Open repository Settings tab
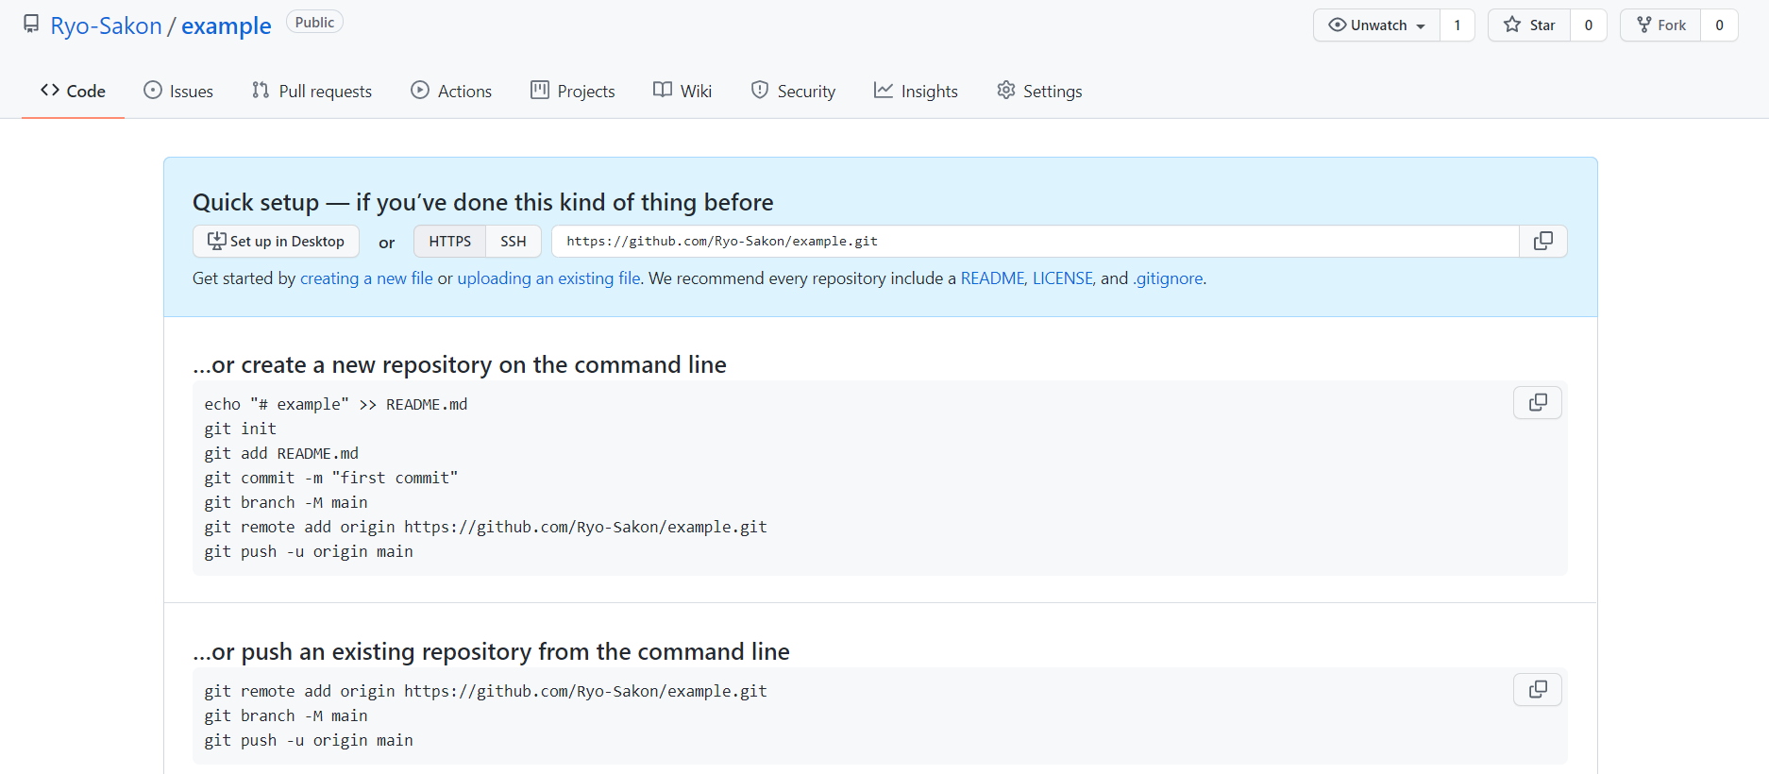 pos(1039,91)
